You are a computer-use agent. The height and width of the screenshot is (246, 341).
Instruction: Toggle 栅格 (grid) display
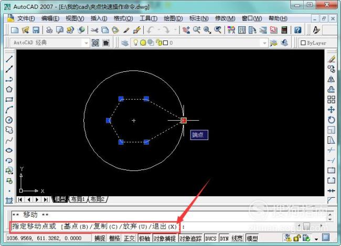pos(114,238)
